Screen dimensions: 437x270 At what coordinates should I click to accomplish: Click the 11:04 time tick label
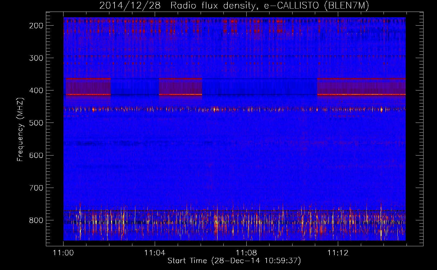pyautogui.click(x=155, y=253)
